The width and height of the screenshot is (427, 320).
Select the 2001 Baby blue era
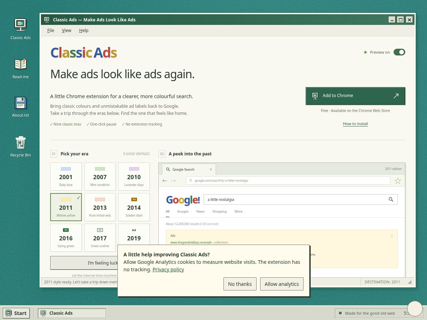click(66, 176)
